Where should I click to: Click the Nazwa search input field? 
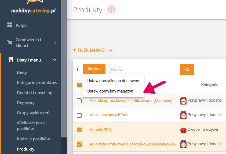point(144,69)
